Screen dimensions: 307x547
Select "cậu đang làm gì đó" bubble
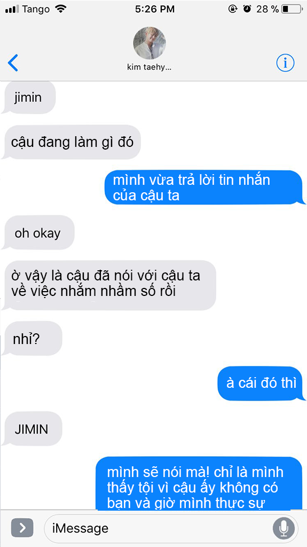pos(72,142)
